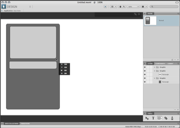
Task: Open the screen mode dropdown arrow
Action: (146, 7)
